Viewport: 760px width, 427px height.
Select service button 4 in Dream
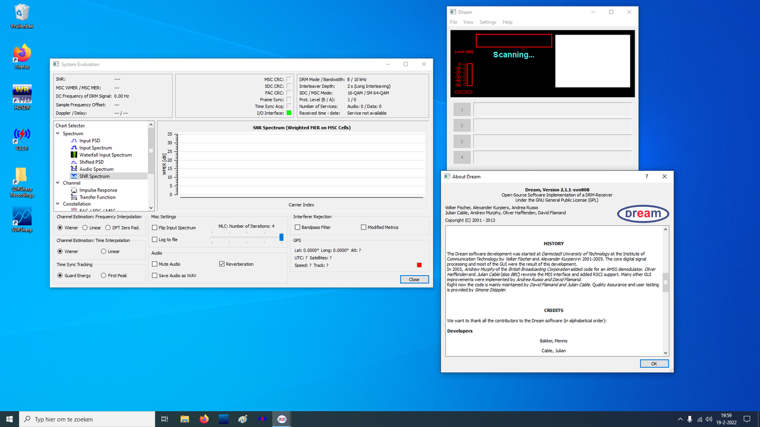(x=463, y=157)
